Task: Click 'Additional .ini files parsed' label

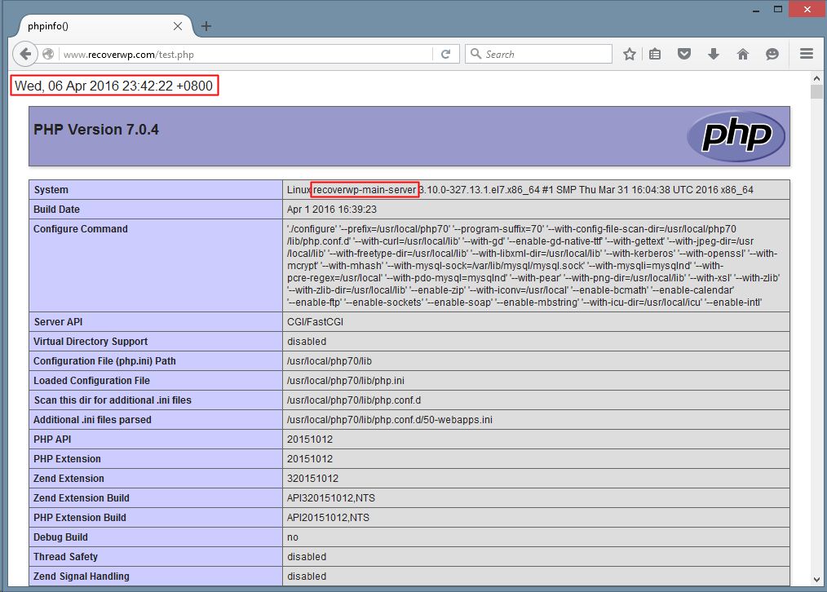Action: pyautogui.click(x=92, y=420)
